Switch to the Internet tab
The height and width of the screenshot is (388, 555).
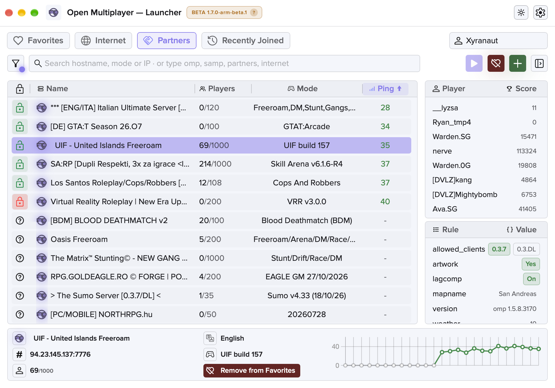[103, 40]
